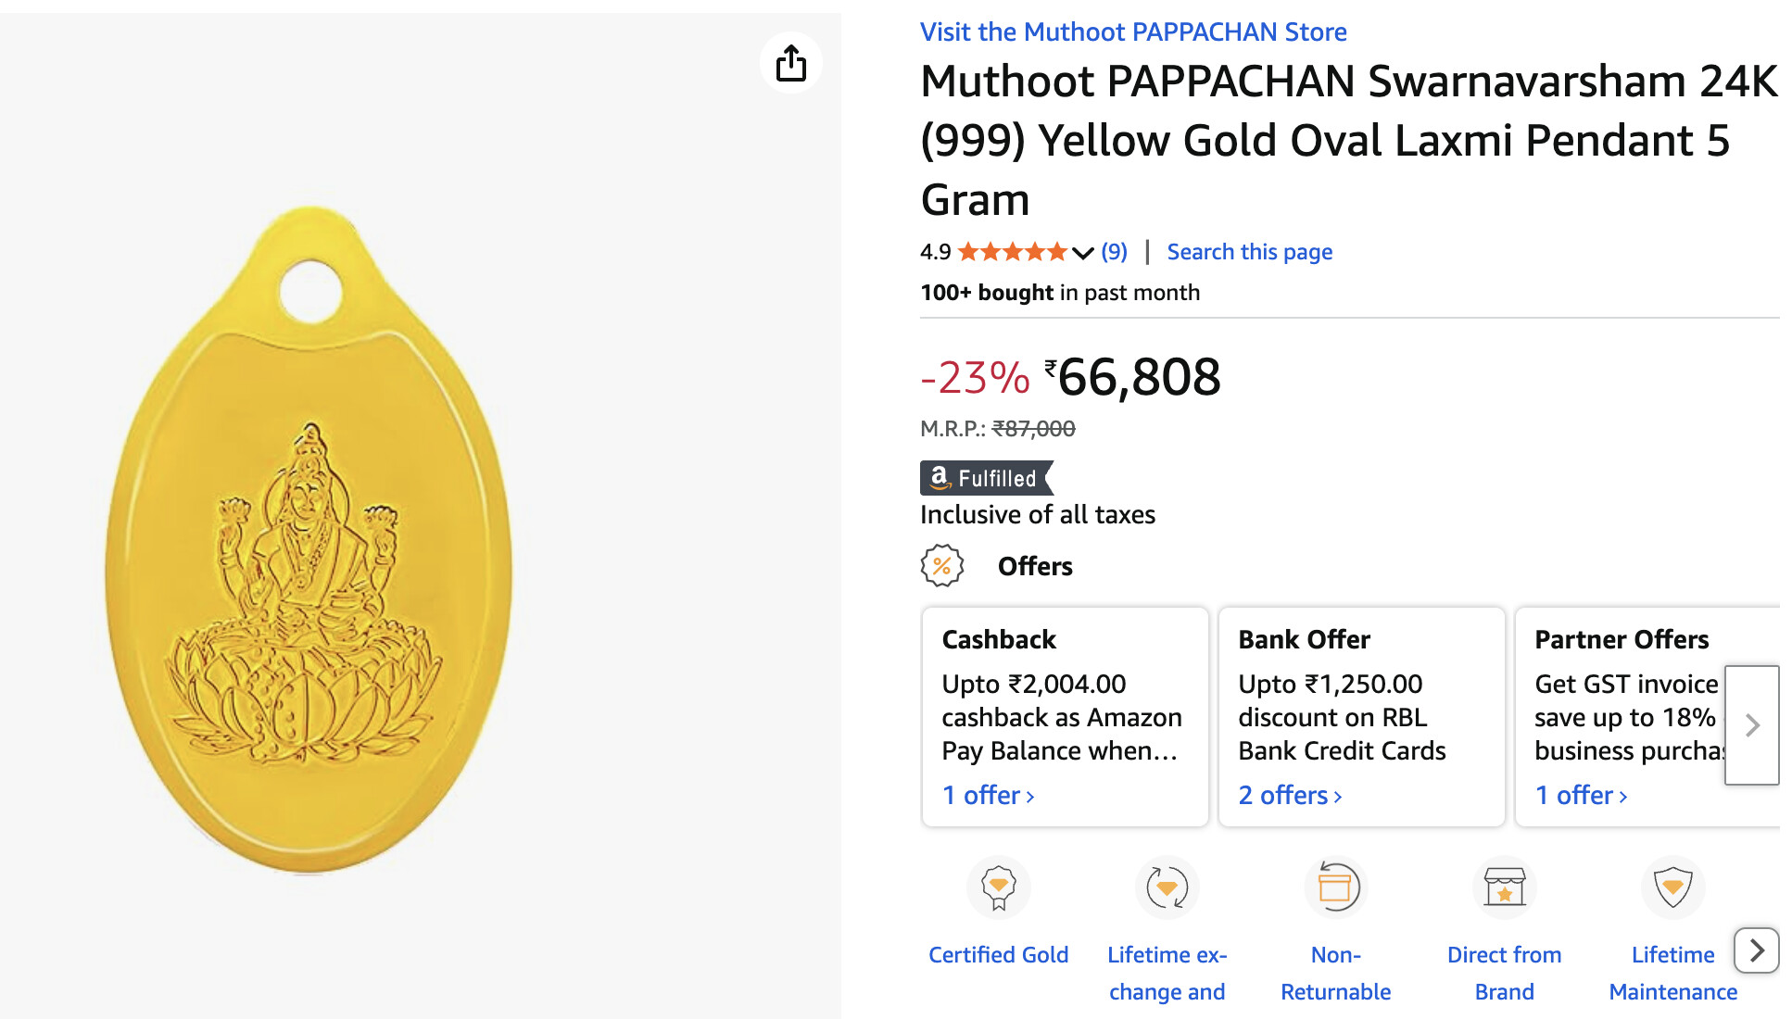The height and width of the screenshot is (1019, 1792).
Task: Click the Direct from Brand store icon
Action: click(1504, 887)
